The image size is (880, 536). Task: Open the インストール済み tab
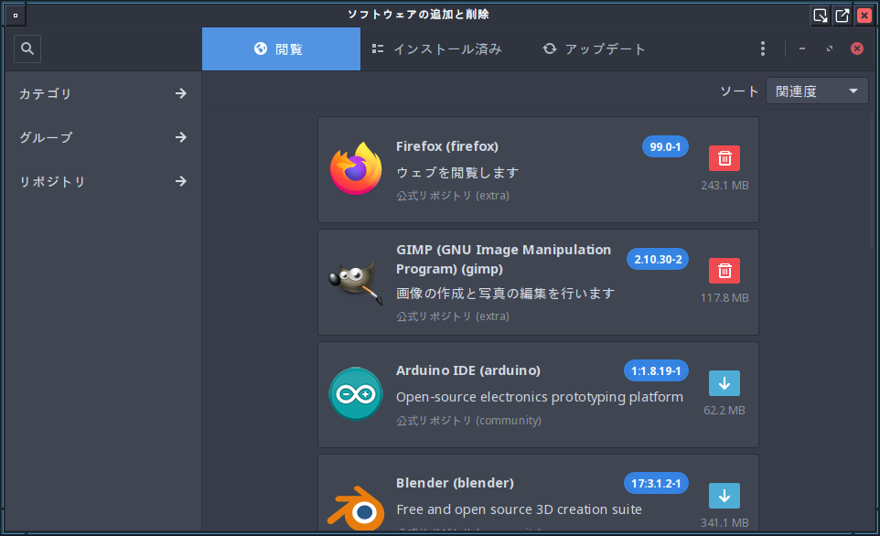coord(437,48)
